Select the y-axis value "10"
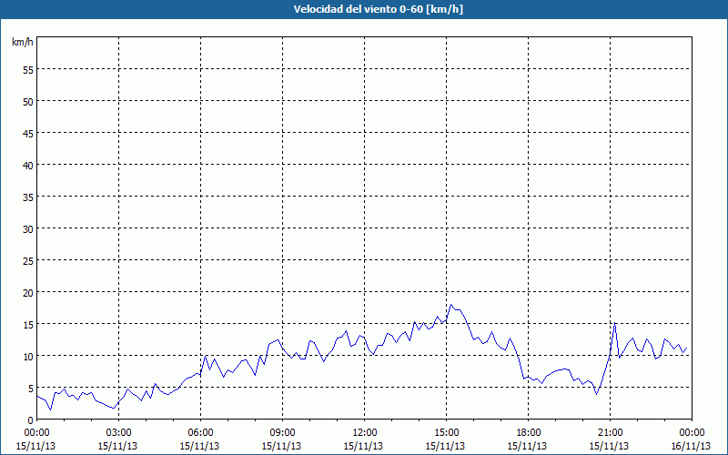728x455 pixels. [28, 356]
